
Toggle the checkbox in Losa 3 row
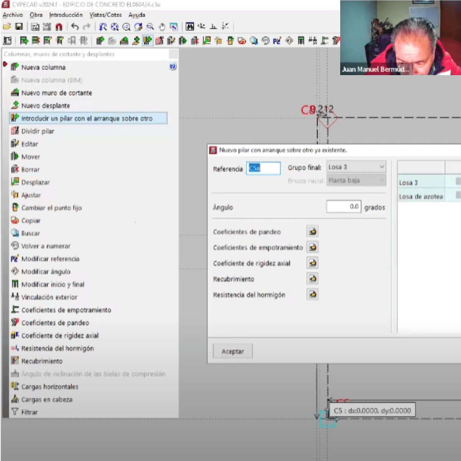(x=458, y=181)
